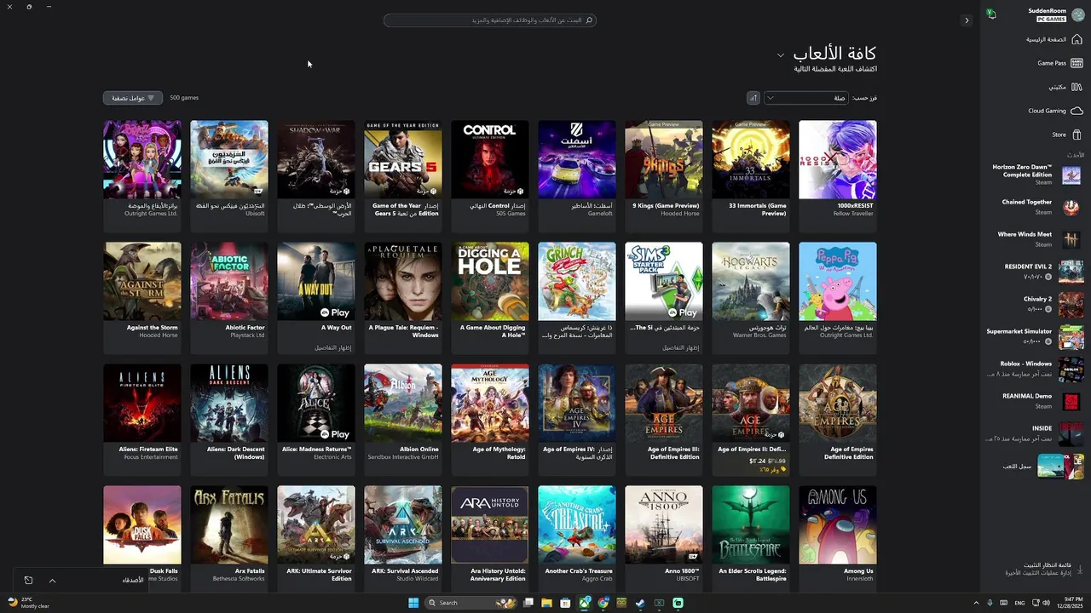Open the filters button
This screenshot has width=1091, height=613.
click(x=133, y=98)
